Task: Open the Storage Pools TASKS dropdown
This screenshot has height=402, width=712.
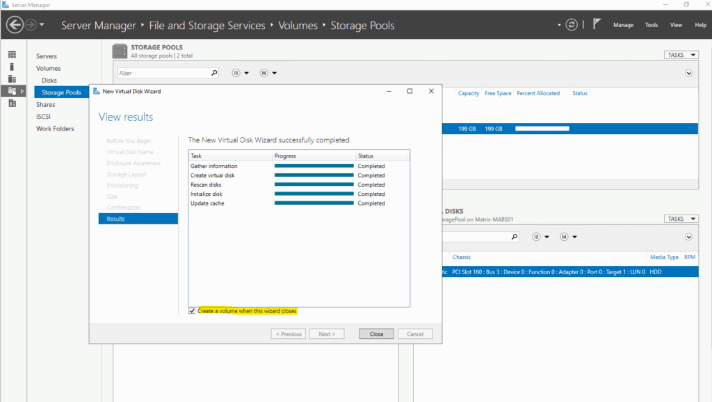Action: pos(681,55)
